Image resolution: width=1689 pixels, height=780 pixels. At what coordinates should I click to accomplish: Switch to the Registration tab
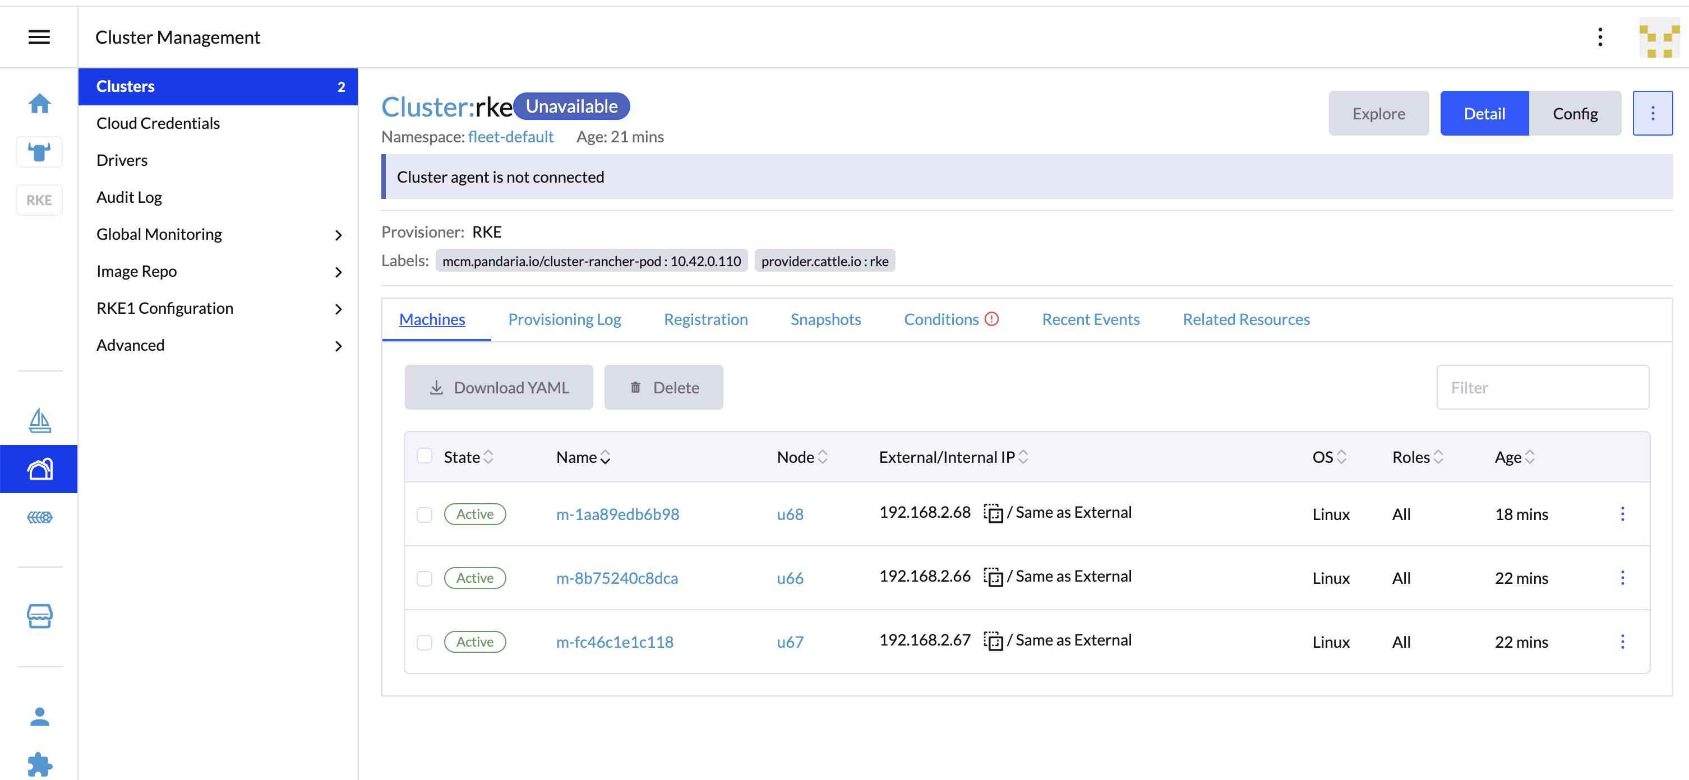click(705, 319)
